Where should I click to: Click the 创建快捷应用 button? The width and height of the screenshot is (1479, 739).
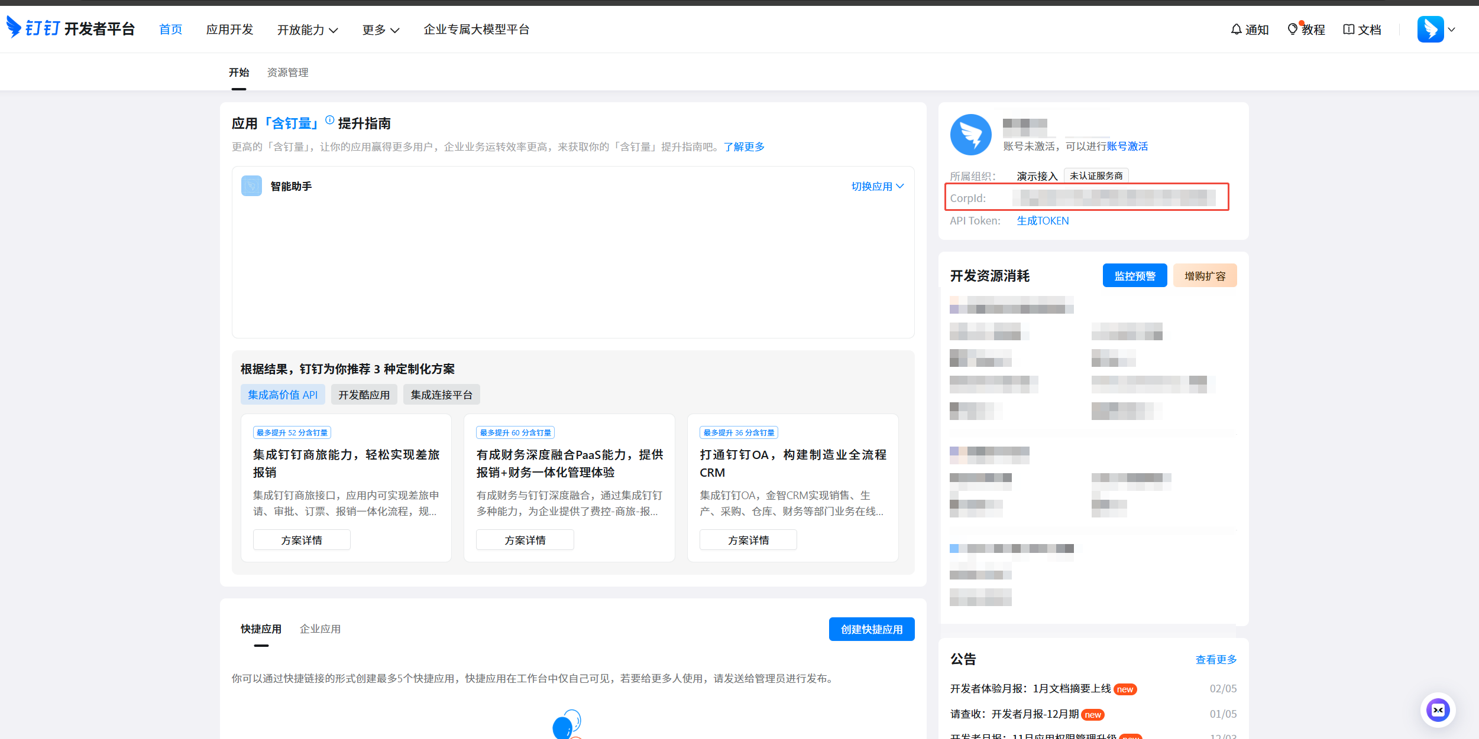(871, 629)
